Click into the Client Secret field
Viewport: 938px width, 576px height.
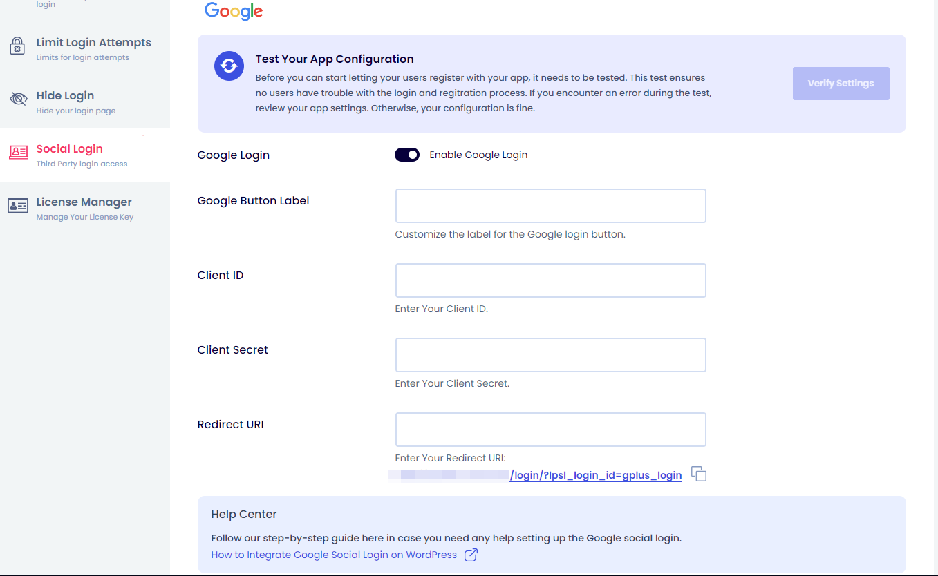pyautogui.click(x=550, y=355)
